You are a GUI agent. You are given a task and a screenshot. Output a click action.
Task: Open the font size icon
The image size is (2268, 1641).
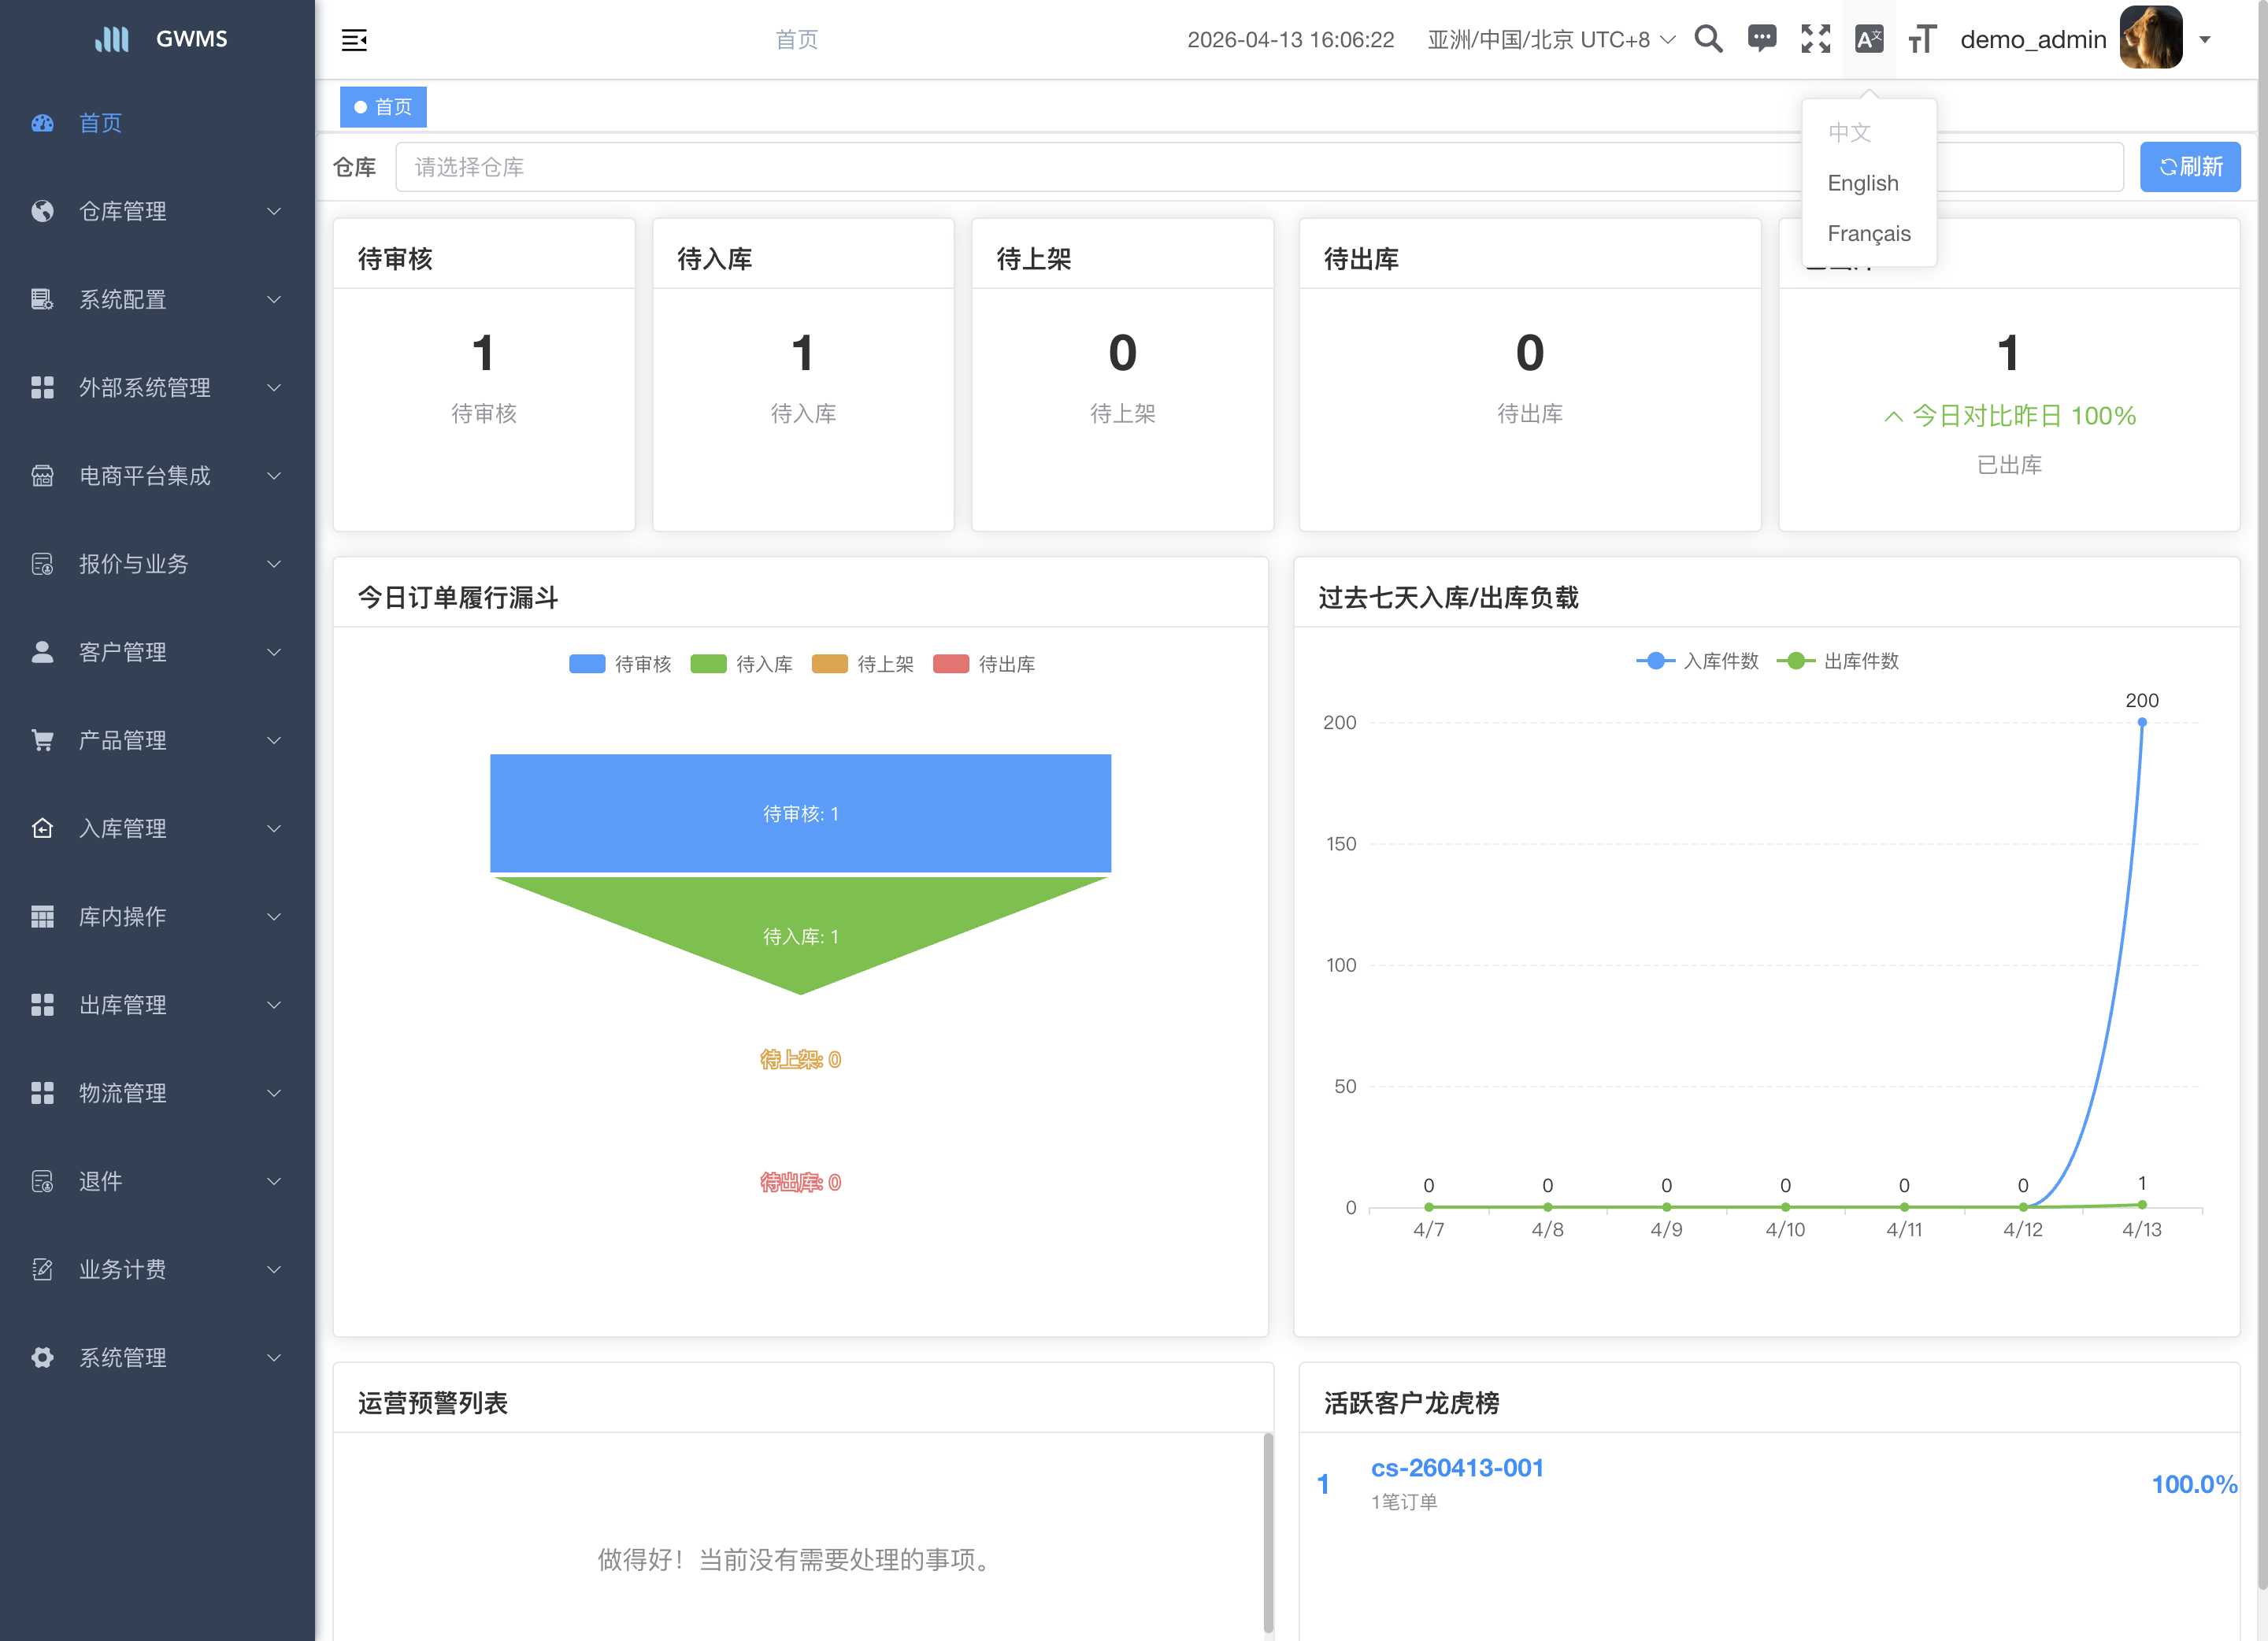coord(1922,39)
